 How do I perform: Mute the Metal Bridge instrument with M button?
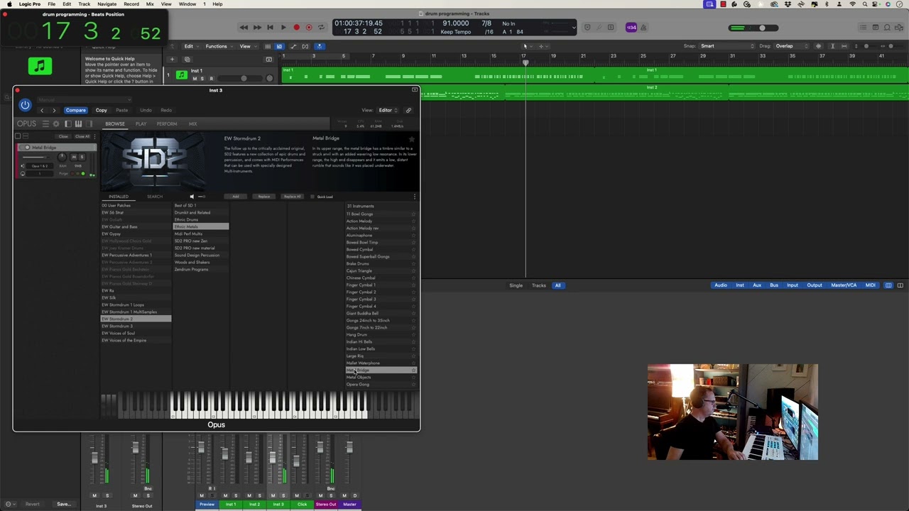pyautogui.click(x=74, y=157)
